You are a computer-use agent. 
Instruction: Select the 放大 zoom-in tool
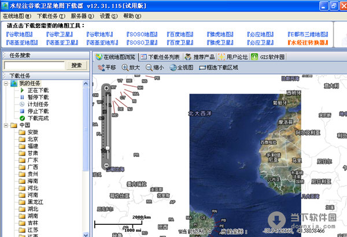click(131, 68)
